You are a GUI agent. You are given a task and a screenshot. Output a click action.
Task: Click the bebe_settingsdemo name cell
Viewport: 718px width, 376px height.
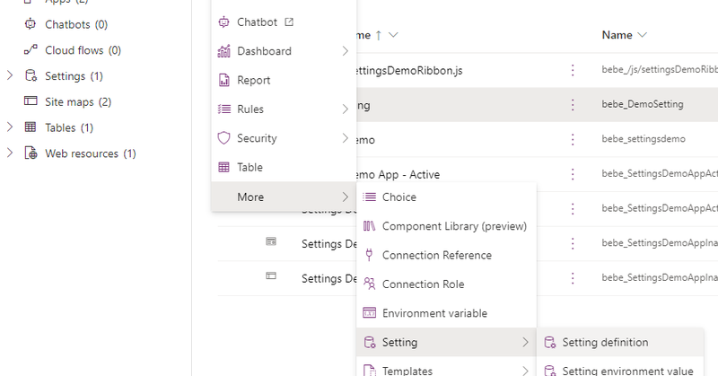tap(644, 139)
